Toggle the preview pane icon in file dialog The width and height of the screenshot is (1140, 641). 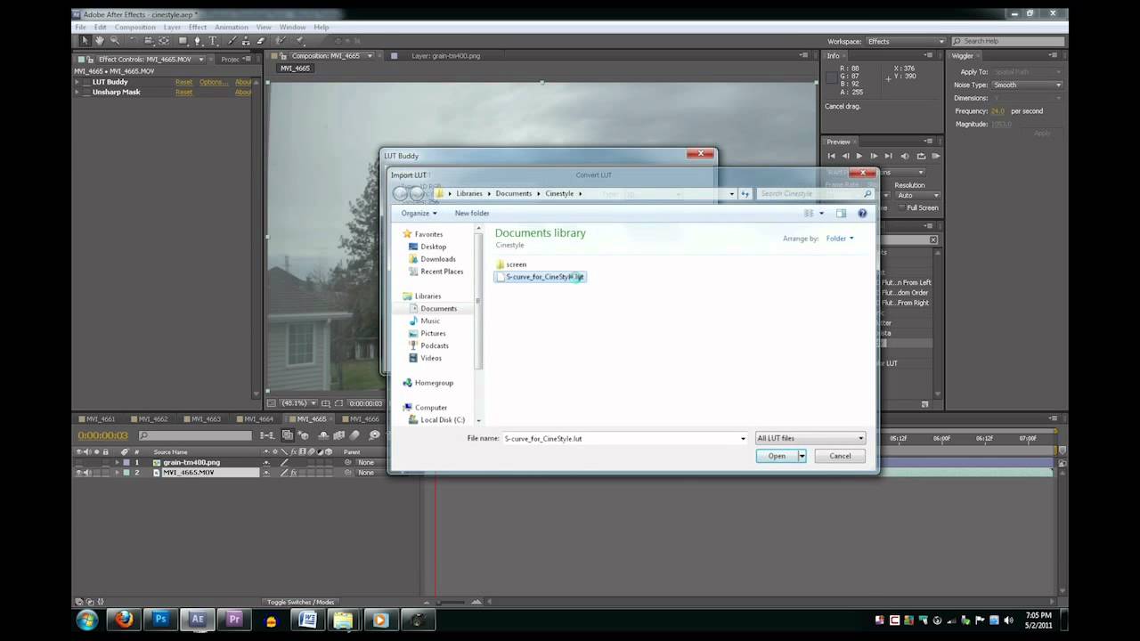point(841,214)
